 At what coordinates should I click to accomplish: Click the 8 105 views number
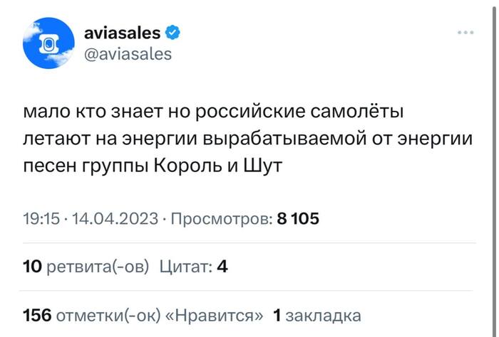pyautogui.click(x=298, y=219)
